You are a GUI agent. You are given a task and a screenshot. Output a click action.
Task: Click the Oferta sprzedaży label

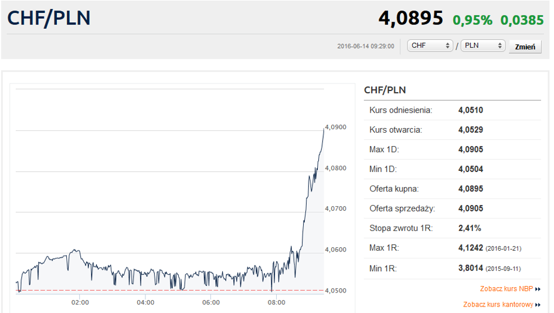tap(402, 208)
